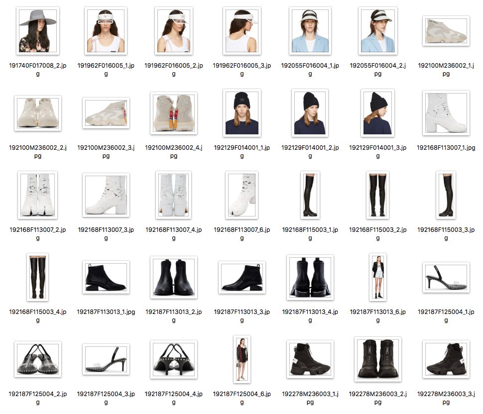The image size is (483, 414).
Task: Click filename text 192187F125004_3.jpg
Action: (x=106, y=398)
